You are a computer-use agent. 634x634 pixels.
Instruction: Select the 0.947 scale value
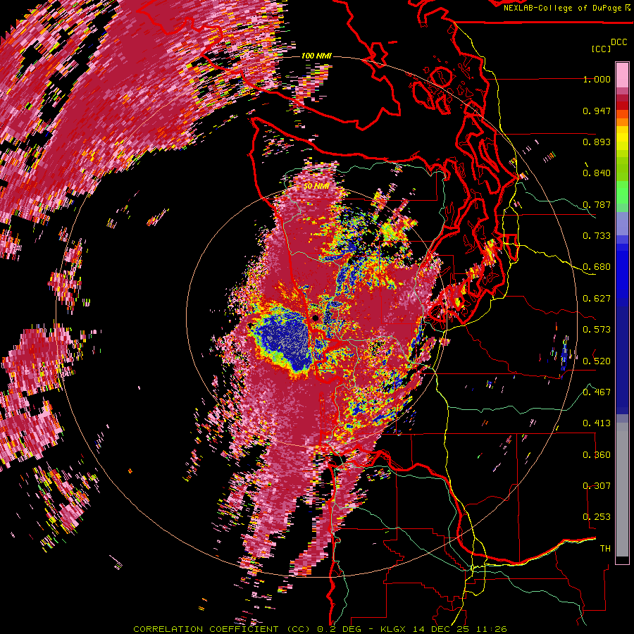(x=597, y=111)
